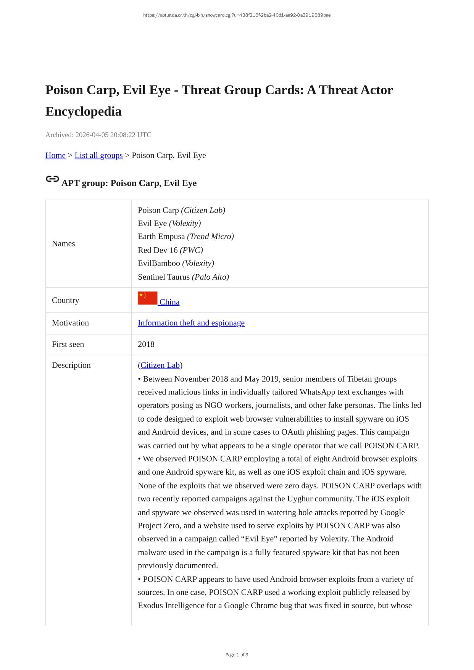
Task: Click the Description row label
Action: [x=71, y=365]
